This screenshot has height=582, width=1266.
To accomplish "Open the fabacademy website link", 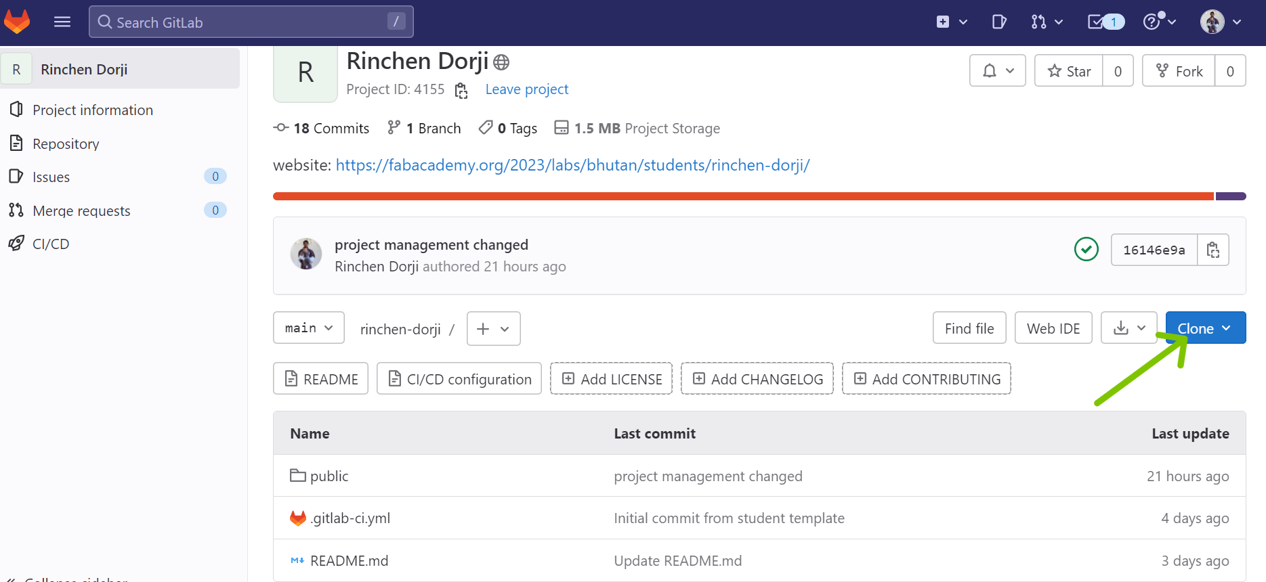I will (572, 165).
